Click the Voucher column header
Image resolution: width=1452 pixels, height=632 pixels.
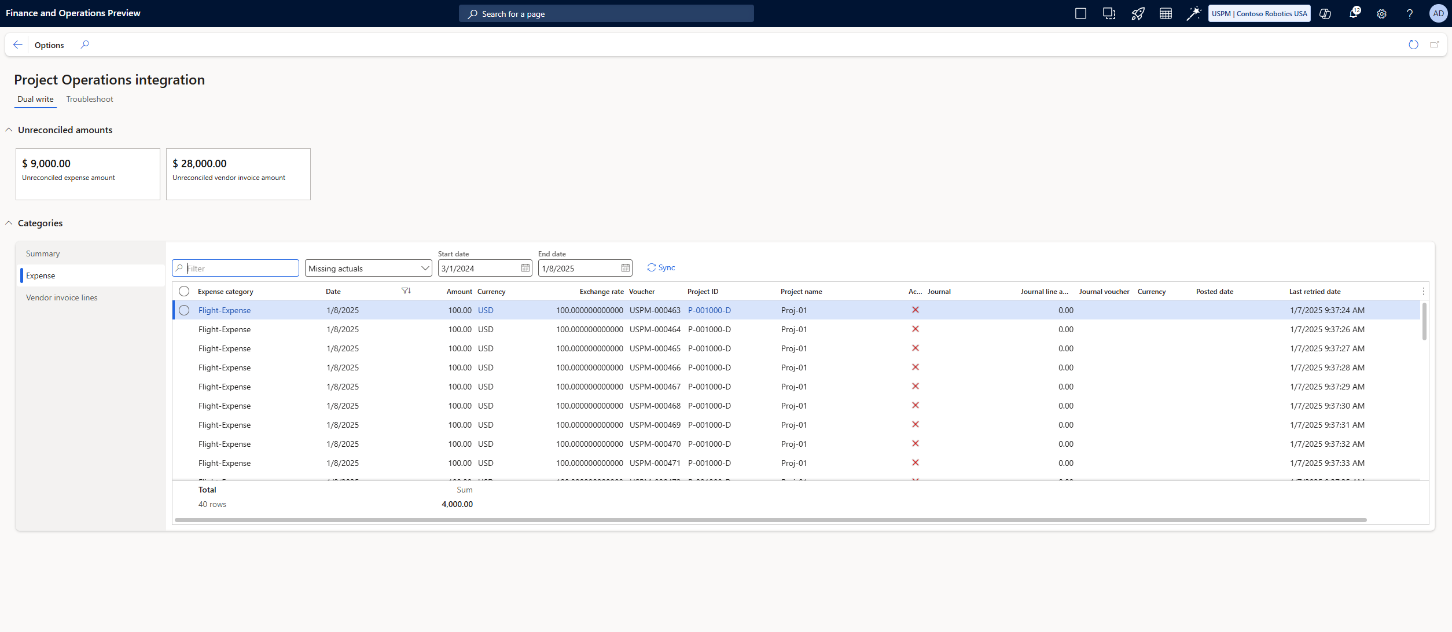[x=642, y=291]
